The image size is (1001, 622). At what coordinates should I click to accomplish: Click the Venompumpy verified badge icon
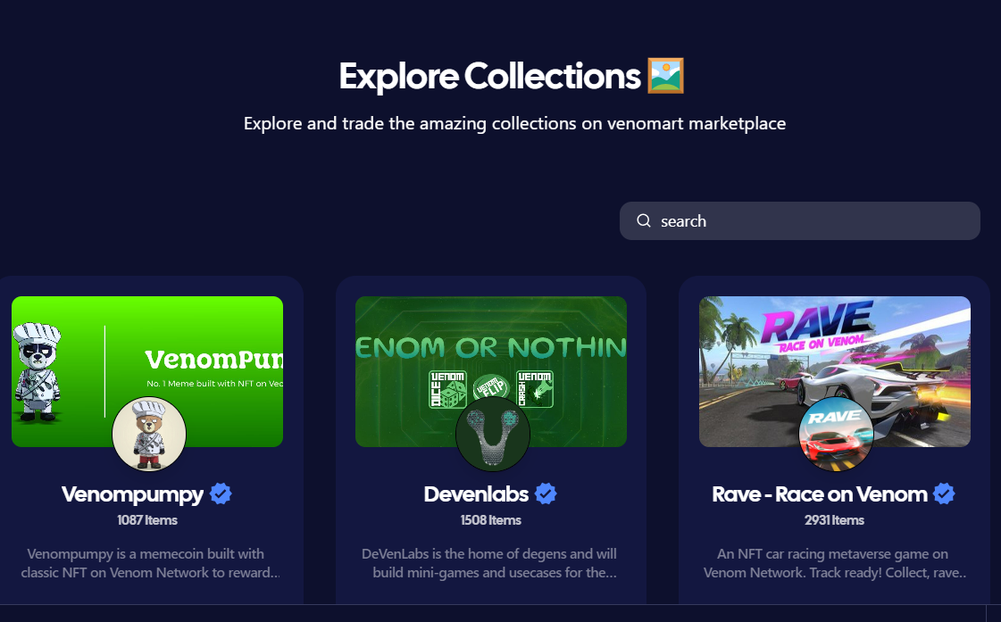[221, 493]
